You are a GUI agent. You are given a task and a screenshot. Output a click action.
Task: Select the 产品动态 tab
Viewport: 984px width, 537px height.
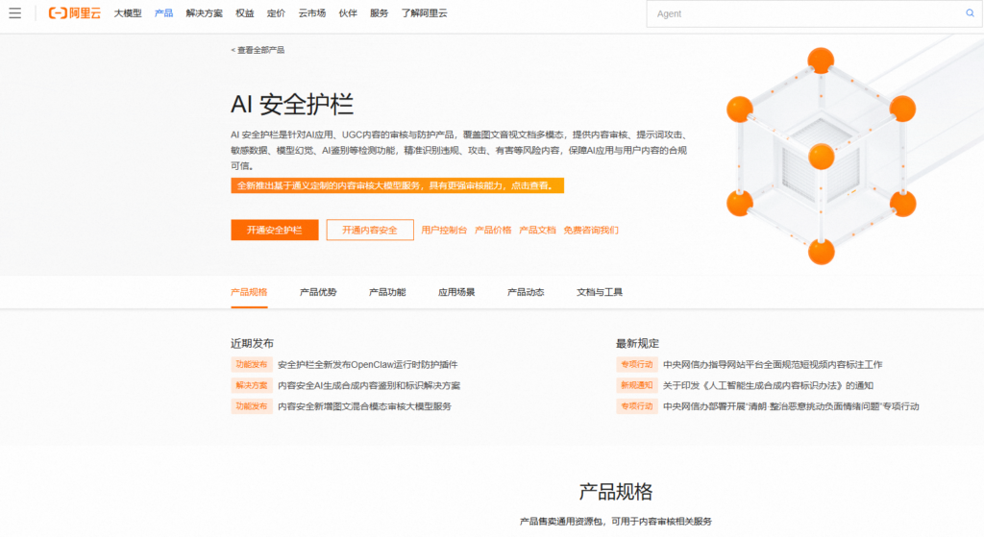coord(526,292)
